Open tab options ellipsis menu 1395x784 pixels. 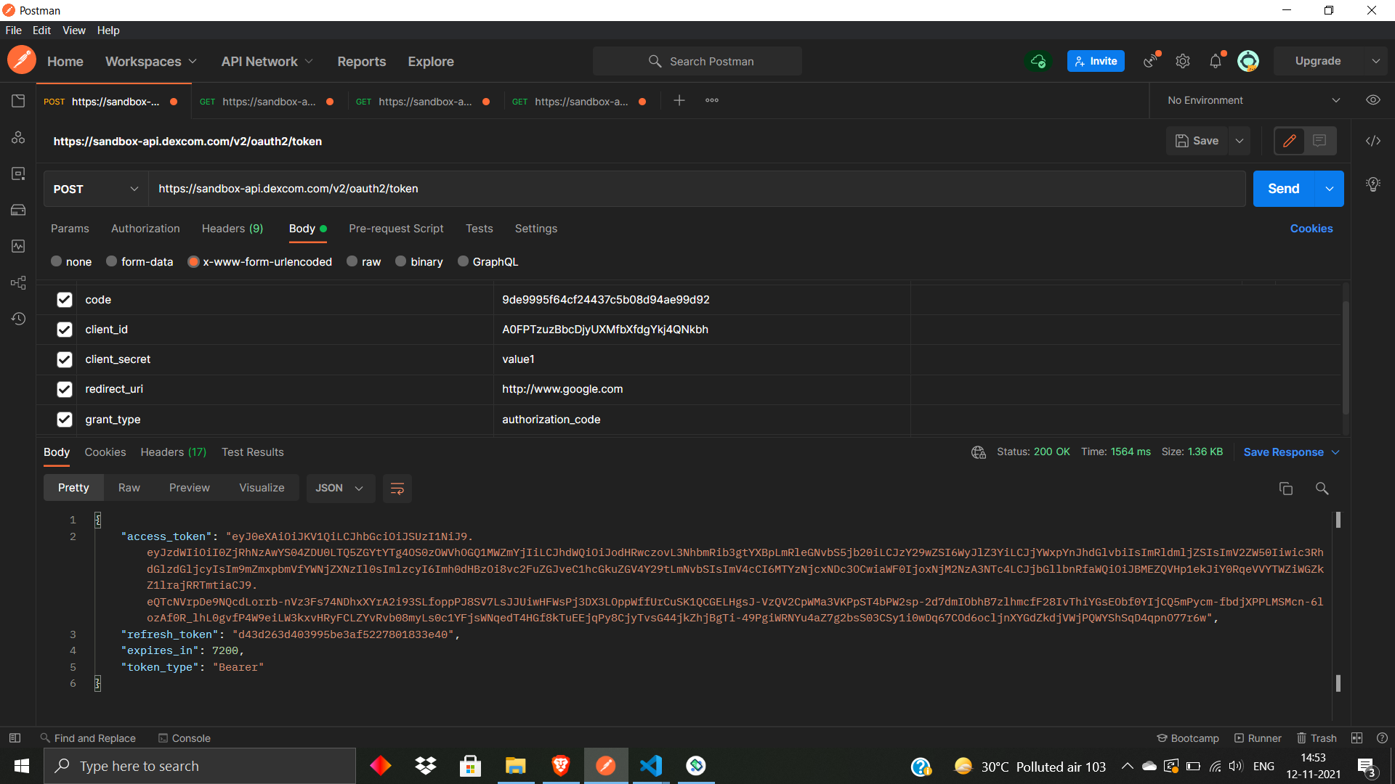coord(712,101)
